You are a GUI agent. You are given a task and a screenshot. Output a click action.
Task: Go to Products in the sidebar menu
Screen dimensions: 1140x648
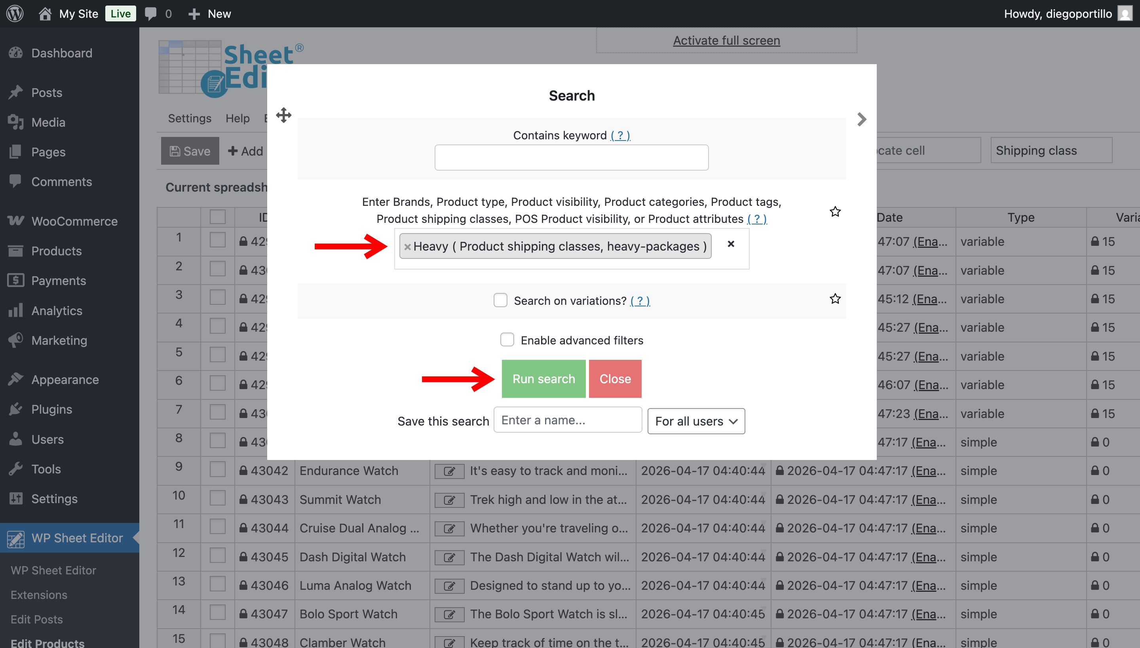tap(57, 251)
